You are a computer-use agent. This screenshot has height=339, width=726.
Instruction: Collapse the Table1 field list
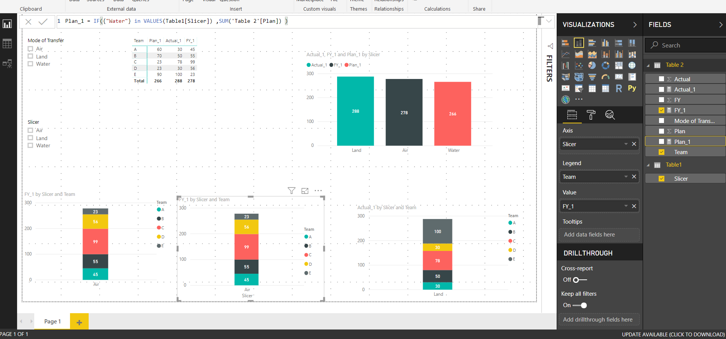point(648,165)
